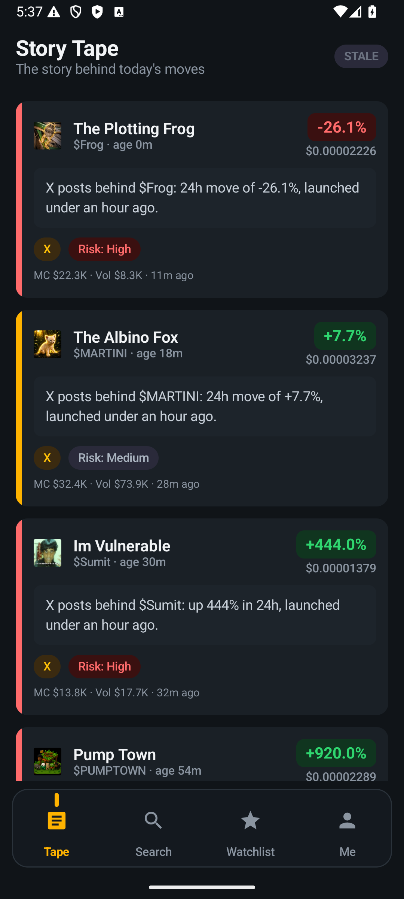Tap the Risk: Medium chip on $MARTINI
Image resolution: width=404 pixels, height=899 pixels.
(113, 458)
